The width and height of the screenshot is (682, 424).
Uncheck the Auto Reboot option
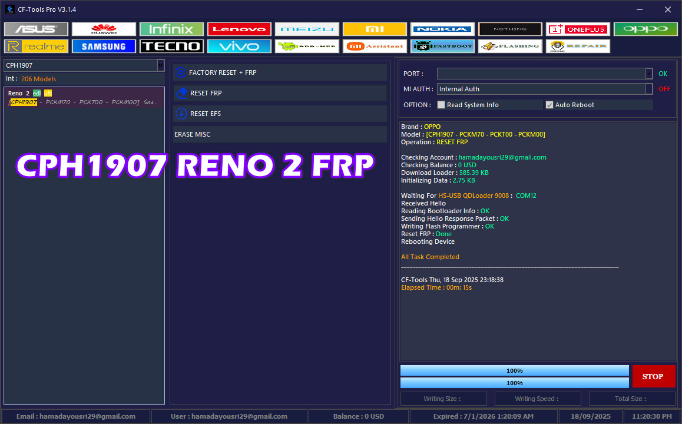coord(549,105)
